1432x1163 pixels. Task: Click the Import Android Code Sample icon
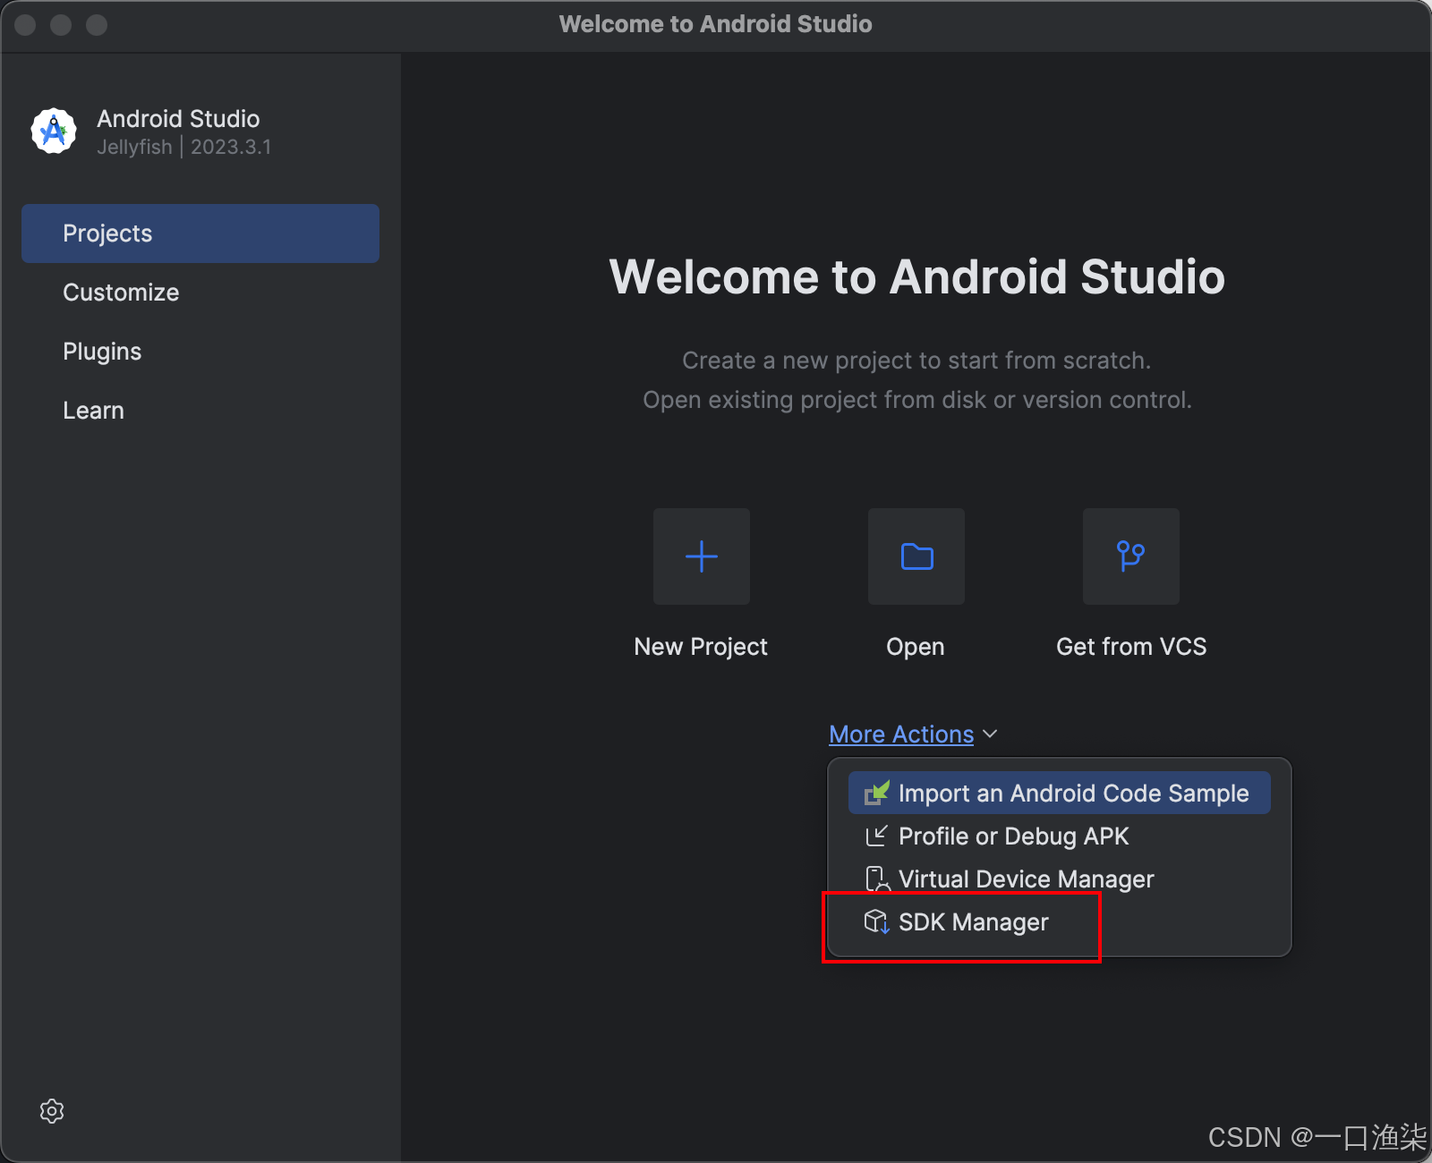(x=876, y=793)
